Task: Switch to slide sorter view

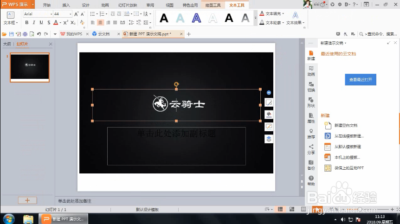Action: point(292,209)
